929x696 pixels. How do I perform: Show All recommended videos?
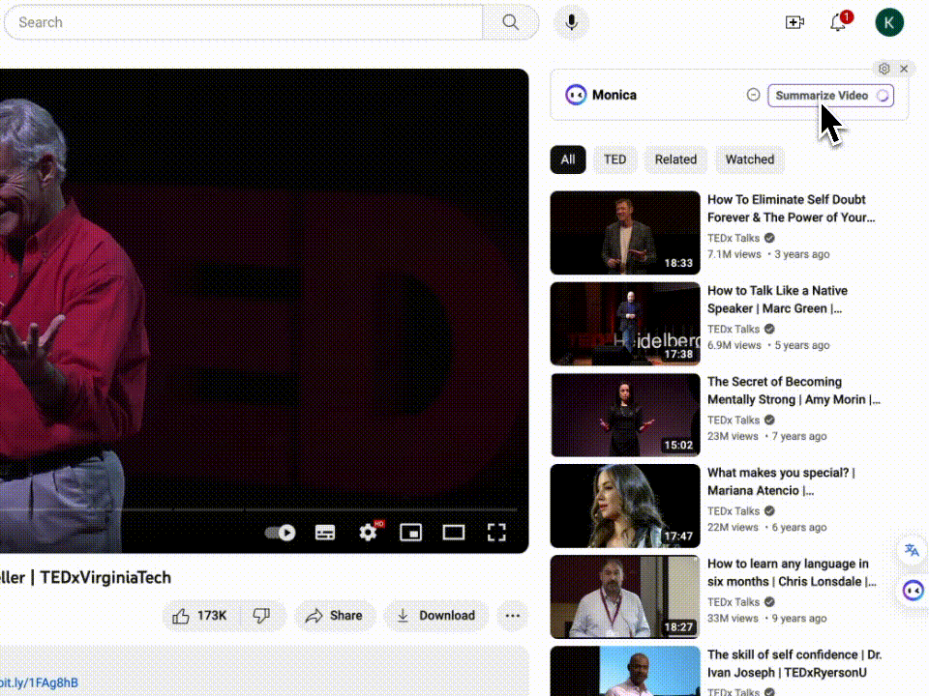pyautogui.click(x=568, y=159)
